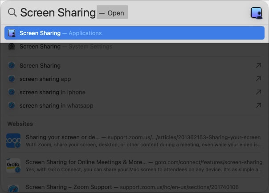Open Screen Sharing in Applications result
The height and width of the screenshot is (193, 269).
(134, 33)
